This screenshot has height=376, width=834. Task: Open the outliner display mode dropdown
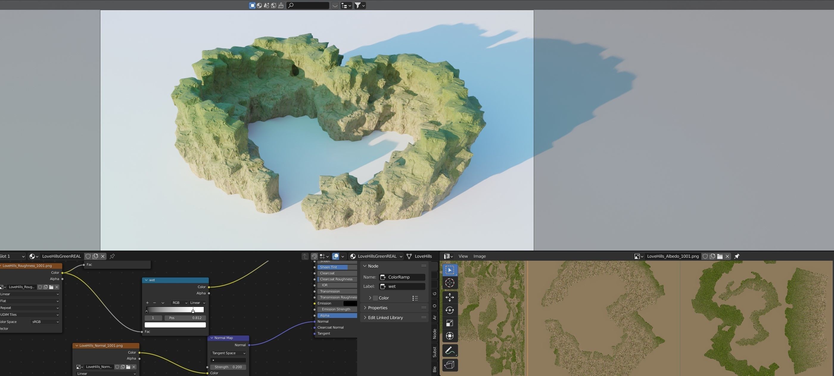(x=346, y=5)
